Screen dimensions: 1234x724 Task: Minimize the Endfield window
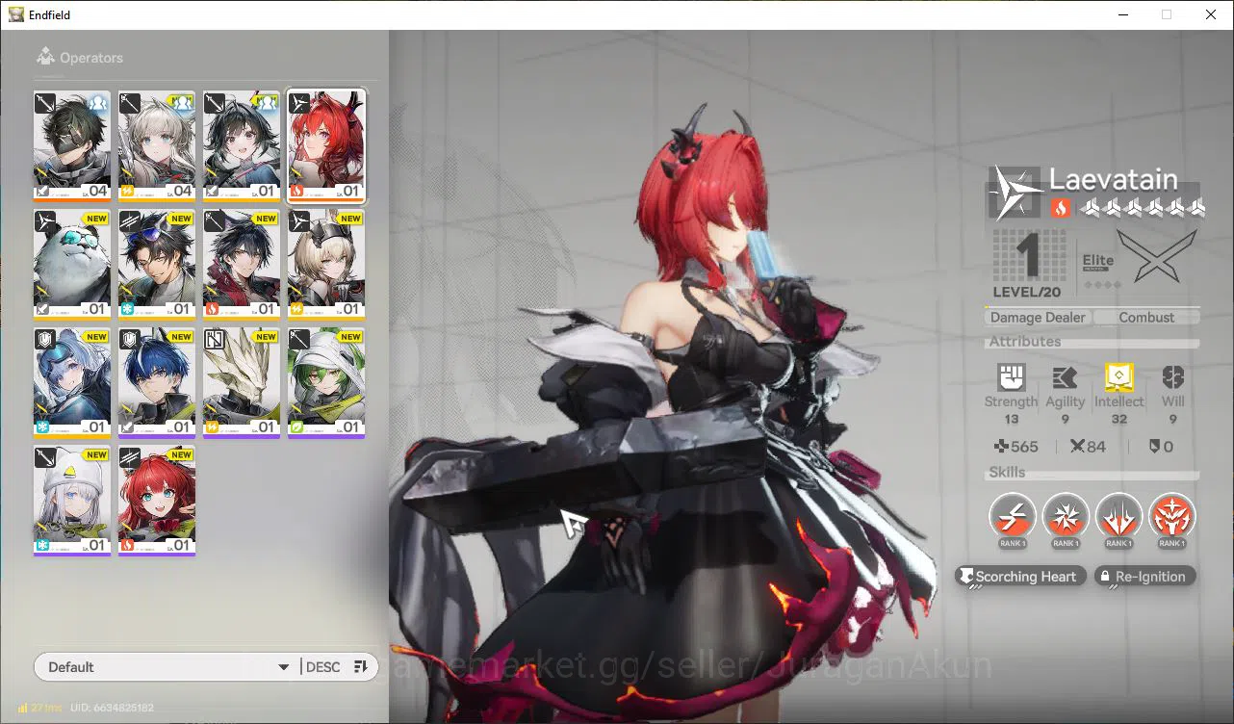(x=1122, y=14)
